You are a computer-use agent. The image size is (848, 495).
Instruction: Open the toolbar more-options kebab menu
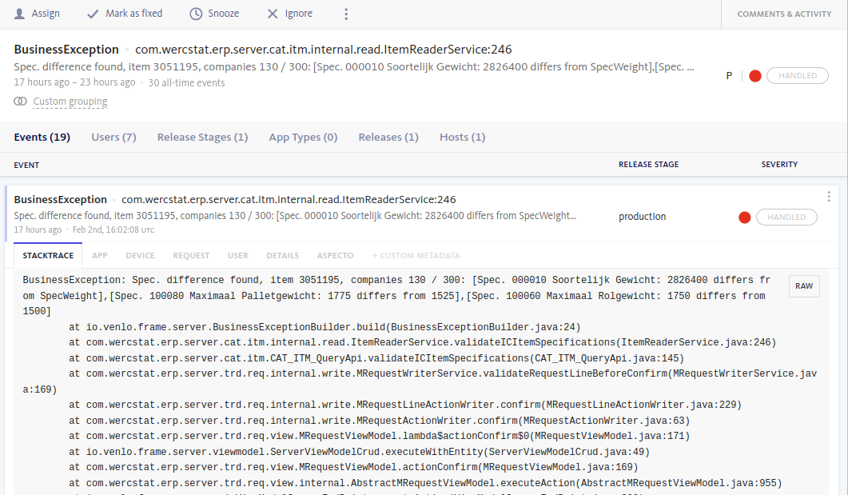(346, 14)
